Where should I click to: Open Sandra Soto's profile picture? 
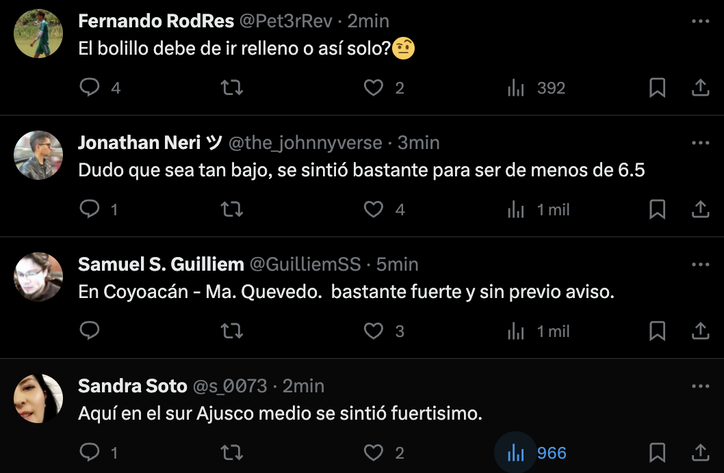point(38,398)
